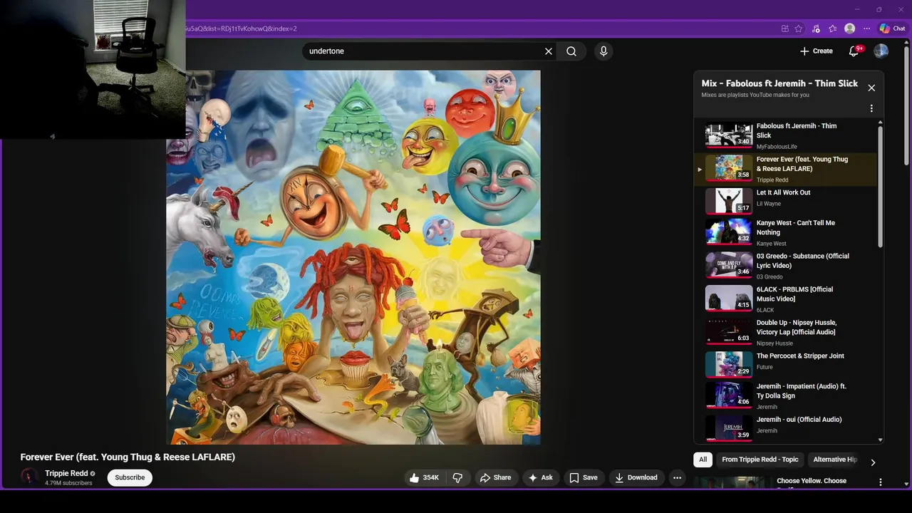Open Copilot Chat in the browser

click(x=892, y=28)
